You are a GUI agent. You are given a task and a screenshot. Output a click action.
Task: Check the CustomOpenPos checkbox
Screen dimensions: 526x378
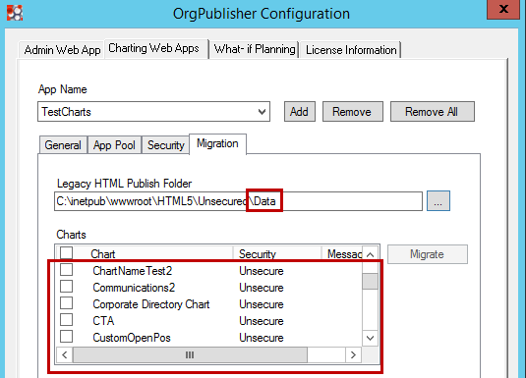[66, 337]
